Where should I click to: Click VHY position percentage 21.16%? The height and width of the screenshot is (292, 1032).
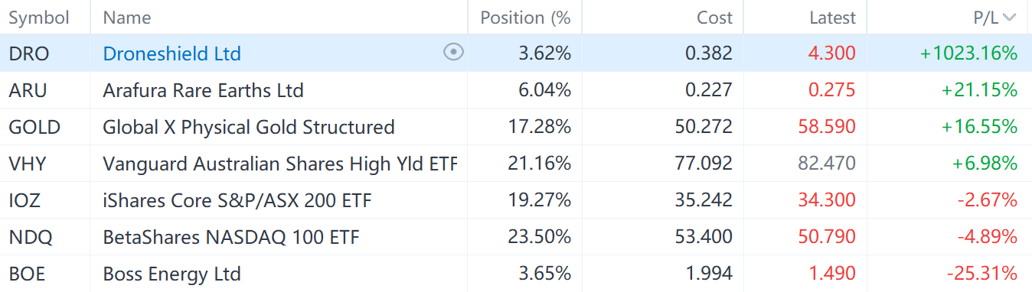pos(540,164)
